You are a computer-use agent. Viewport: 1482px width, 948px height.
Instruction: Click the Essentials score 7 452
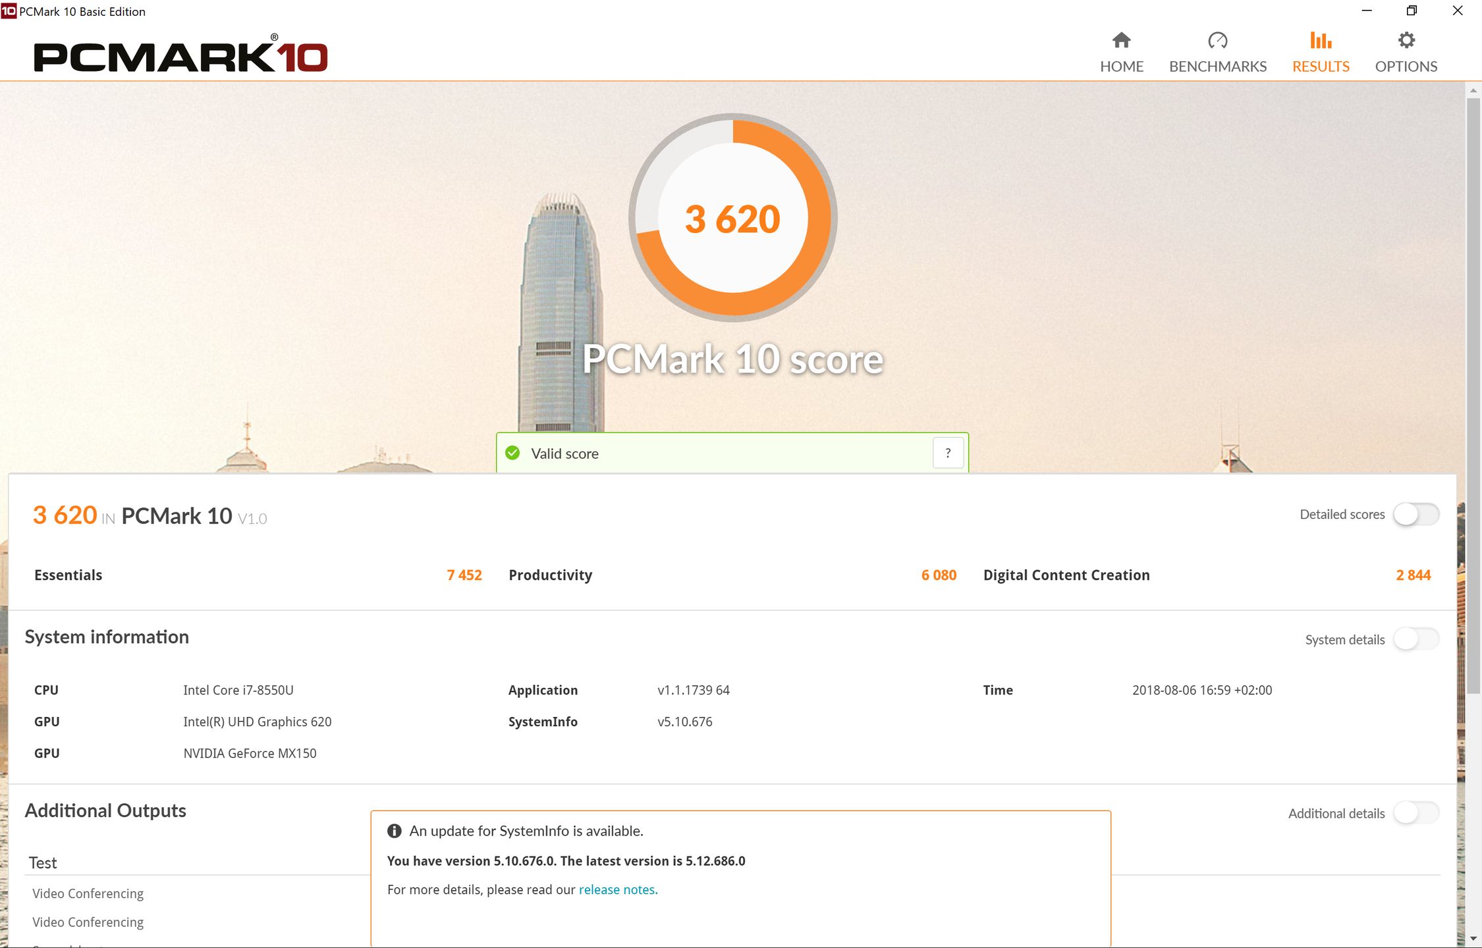(464, 575)
